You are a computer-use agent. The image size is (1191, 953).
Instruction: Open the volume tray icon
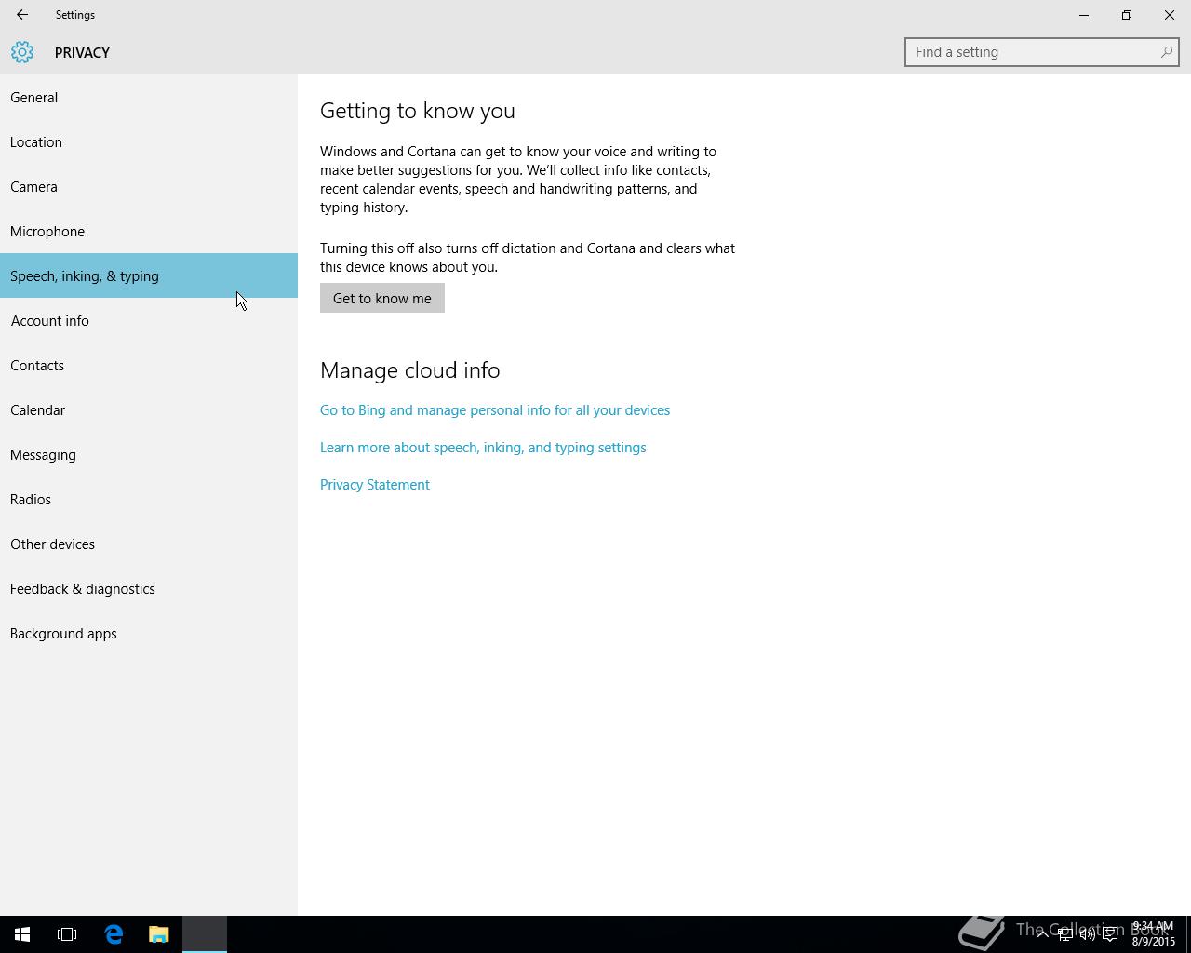(1088, 934)
